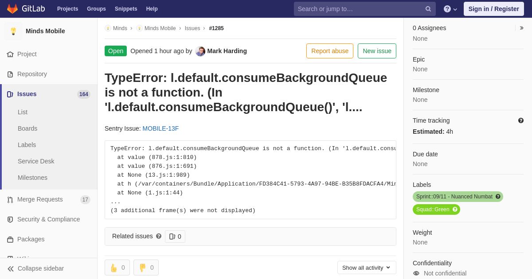Click the Merge Requests icon
This screenshot has width=532, height=279.
pyautogui.click(x=10, y=199)
